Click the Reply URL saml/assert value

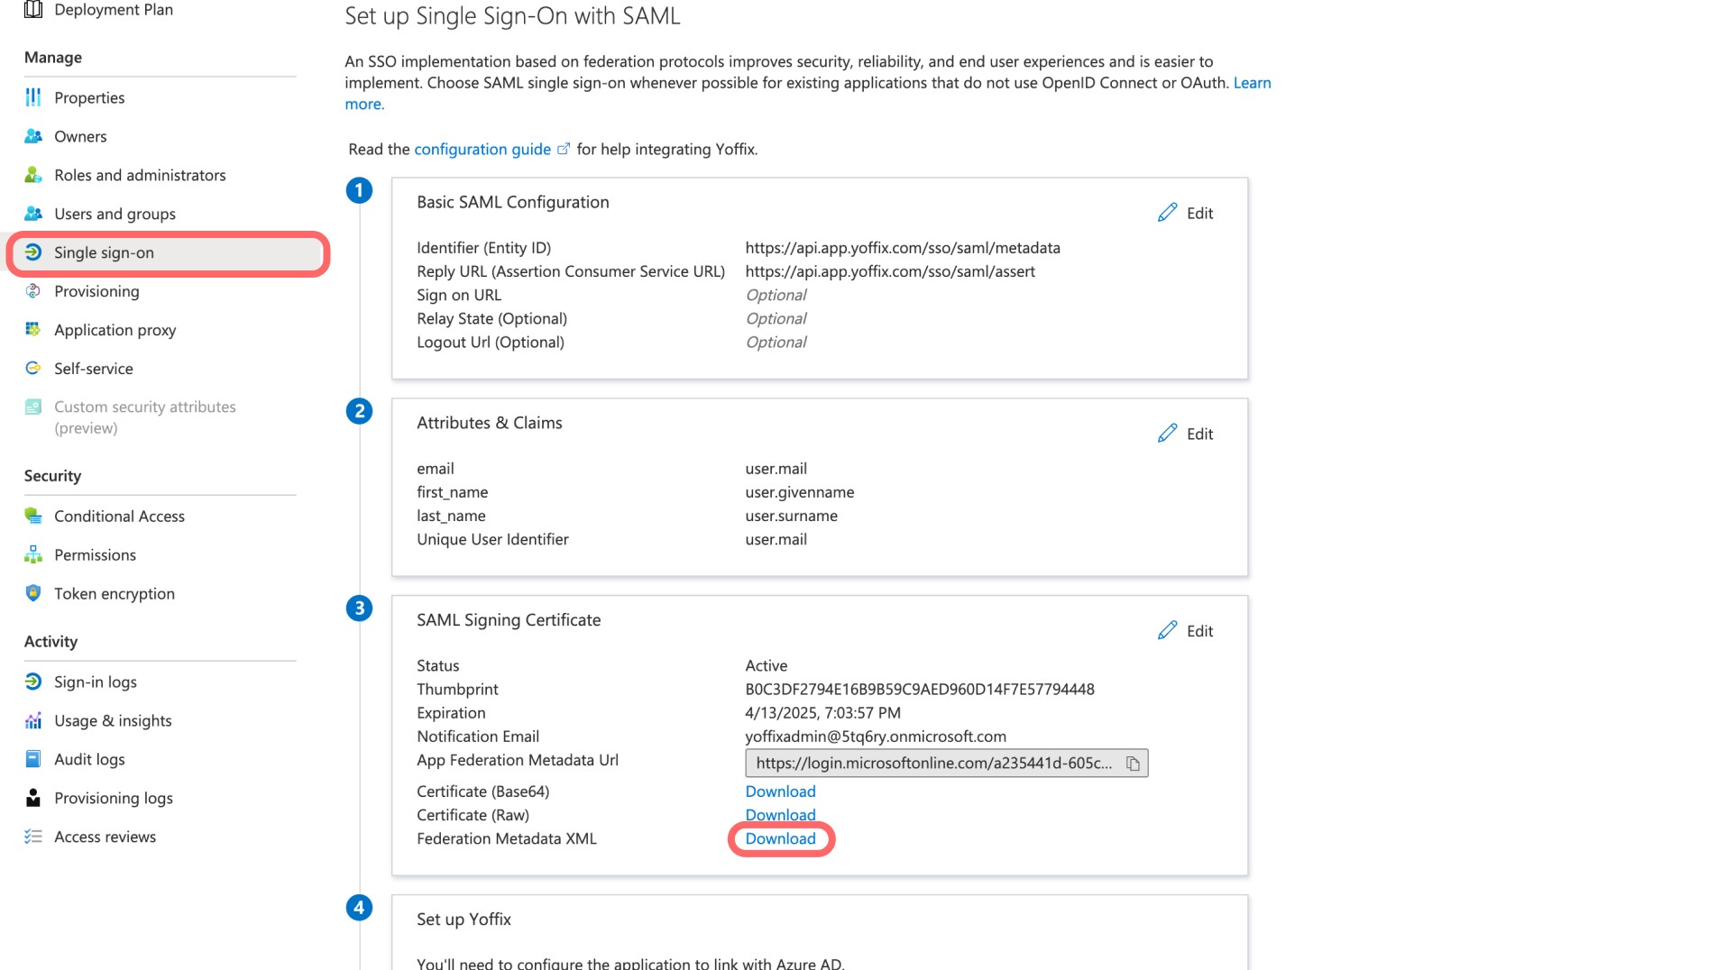point(890,270)
